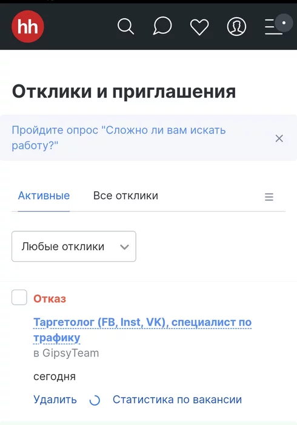Open Статистика по вакансии

pos(177,399)
